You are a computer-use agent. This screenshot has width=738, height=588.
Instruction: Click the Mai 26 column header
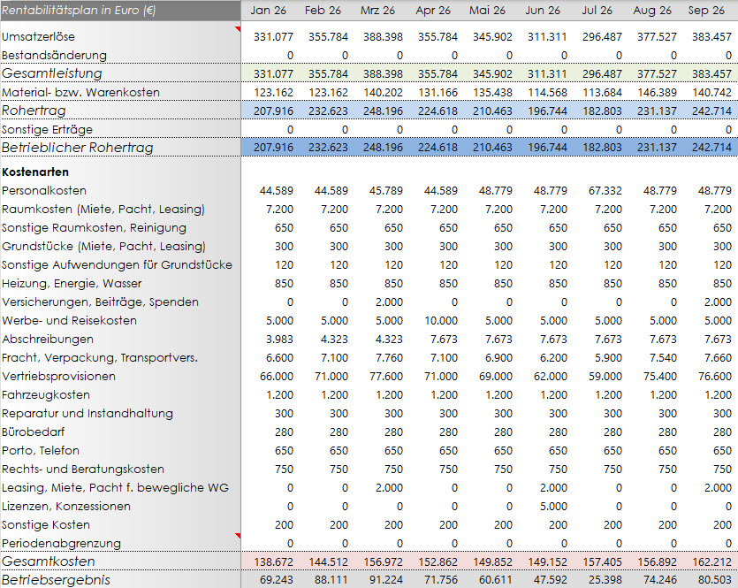[x=487, y=11]
